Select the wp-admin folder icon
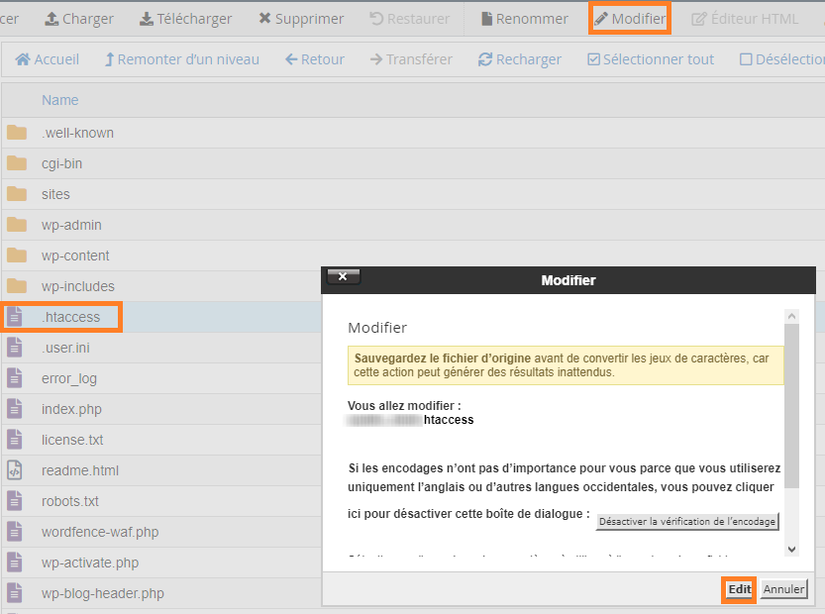Image resolution: width=825 pixels, height=614 pixels. coord(17,225)
